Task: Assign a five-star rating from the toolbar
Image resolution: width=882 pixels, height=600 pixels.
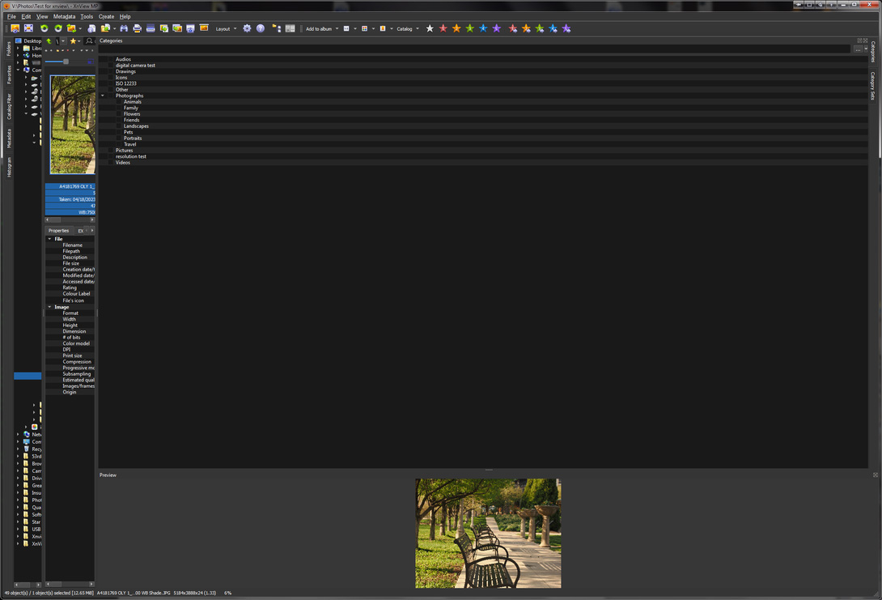Action: (x=498, y=28)
